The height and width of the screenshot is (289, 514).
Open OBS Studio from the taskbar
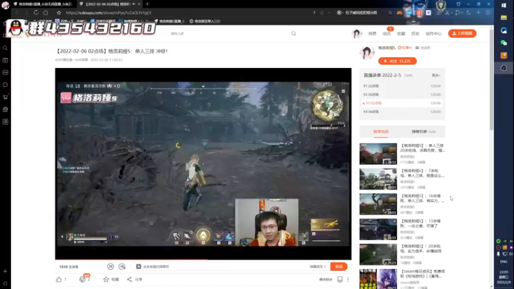coord(504,68)
